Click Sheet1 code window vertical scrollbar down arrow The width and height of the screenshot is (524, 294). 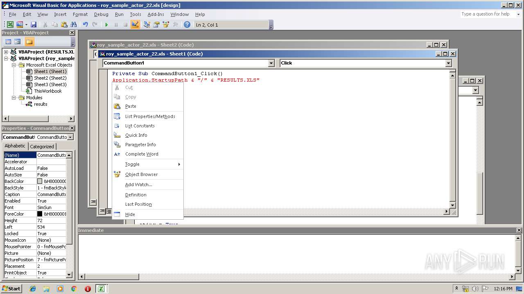click(452, 205)
